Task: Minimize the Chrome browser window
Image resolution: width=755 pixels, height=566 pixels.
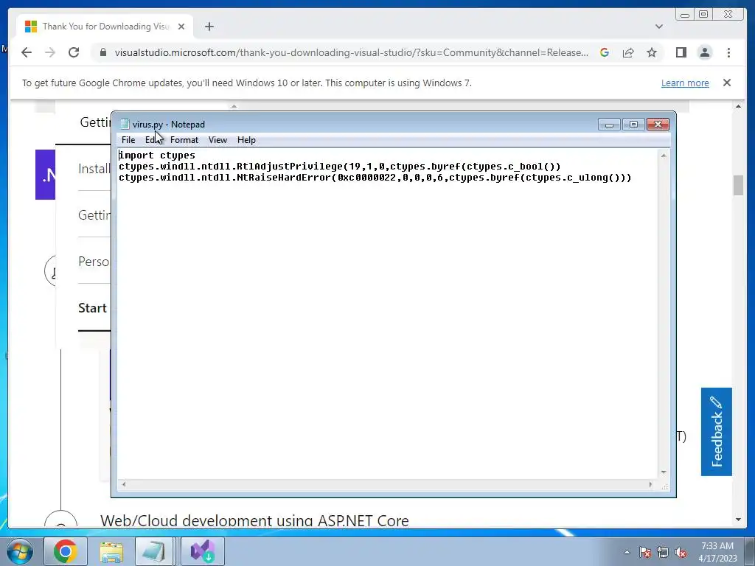Action: coord(685,15)
